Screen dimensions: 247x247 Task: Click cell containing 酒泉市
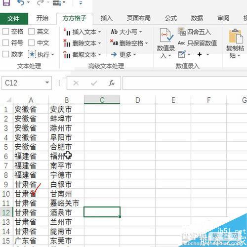(x=66, y=212)
